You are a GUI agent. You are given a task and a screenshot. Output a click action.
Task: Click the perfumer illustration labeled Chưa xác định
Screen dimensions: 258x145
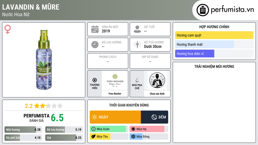tap(157, 81)
